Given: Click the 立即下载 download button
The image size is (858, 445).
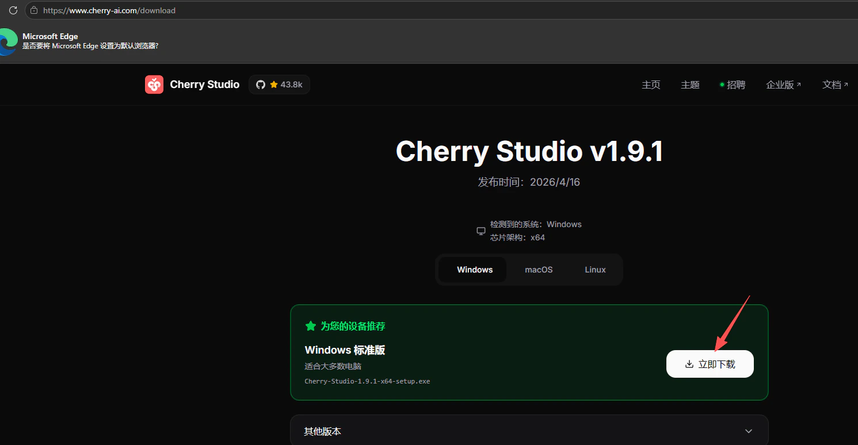Looking at the screenshot, I should click(710, 364).
